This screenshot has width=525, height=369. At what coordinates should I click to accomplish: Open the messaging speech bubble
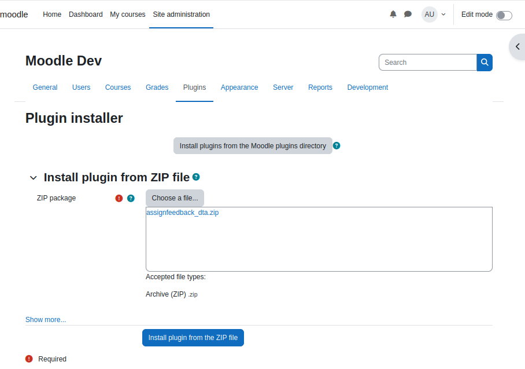click(408, 14)
